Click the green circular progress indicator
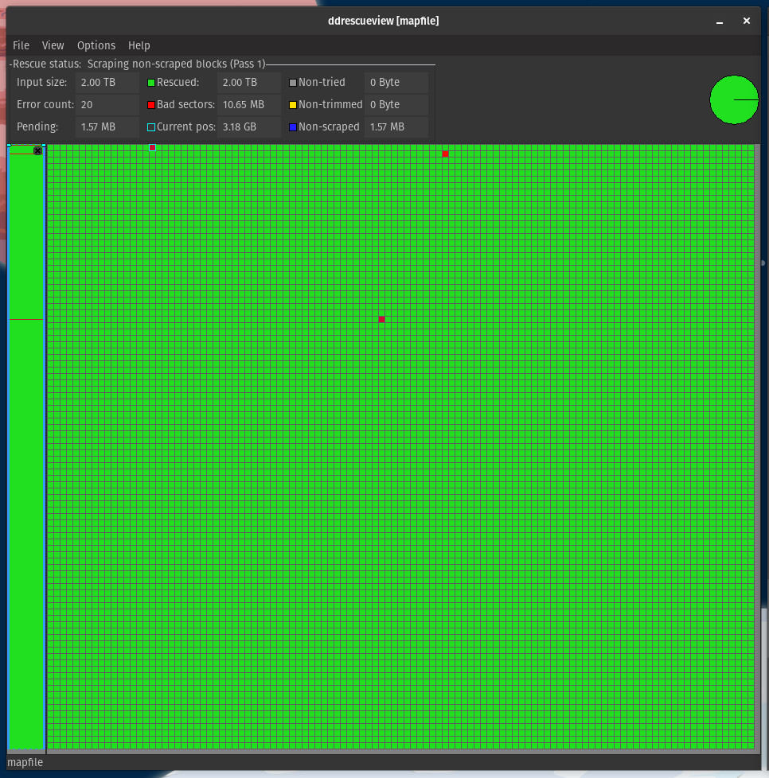This screenshot has width=769, height=778. coord(733,99)
